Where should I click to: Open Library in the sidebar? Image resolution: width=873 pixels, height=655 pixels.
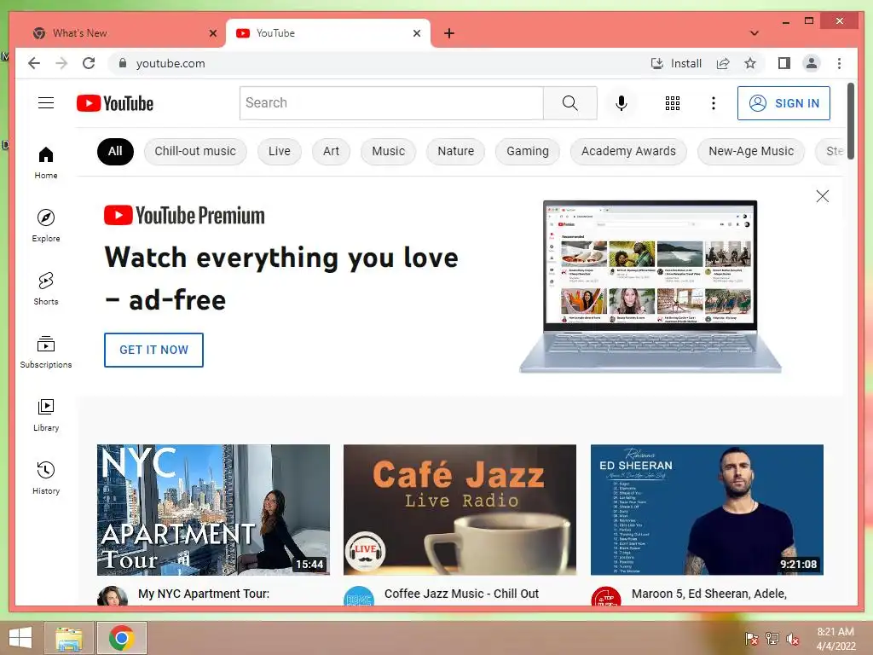pyautogui.click(x=46, y=415)
